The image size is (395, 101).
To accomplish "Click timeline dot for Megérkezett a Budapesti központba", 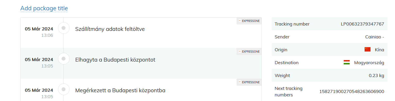I will click(x=64, y=89).
